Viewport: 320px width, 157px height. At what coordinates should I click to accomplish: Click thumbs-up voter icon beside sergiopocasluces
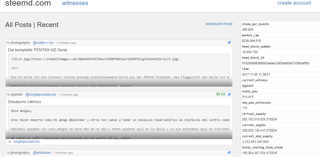(x=10, y=142)
